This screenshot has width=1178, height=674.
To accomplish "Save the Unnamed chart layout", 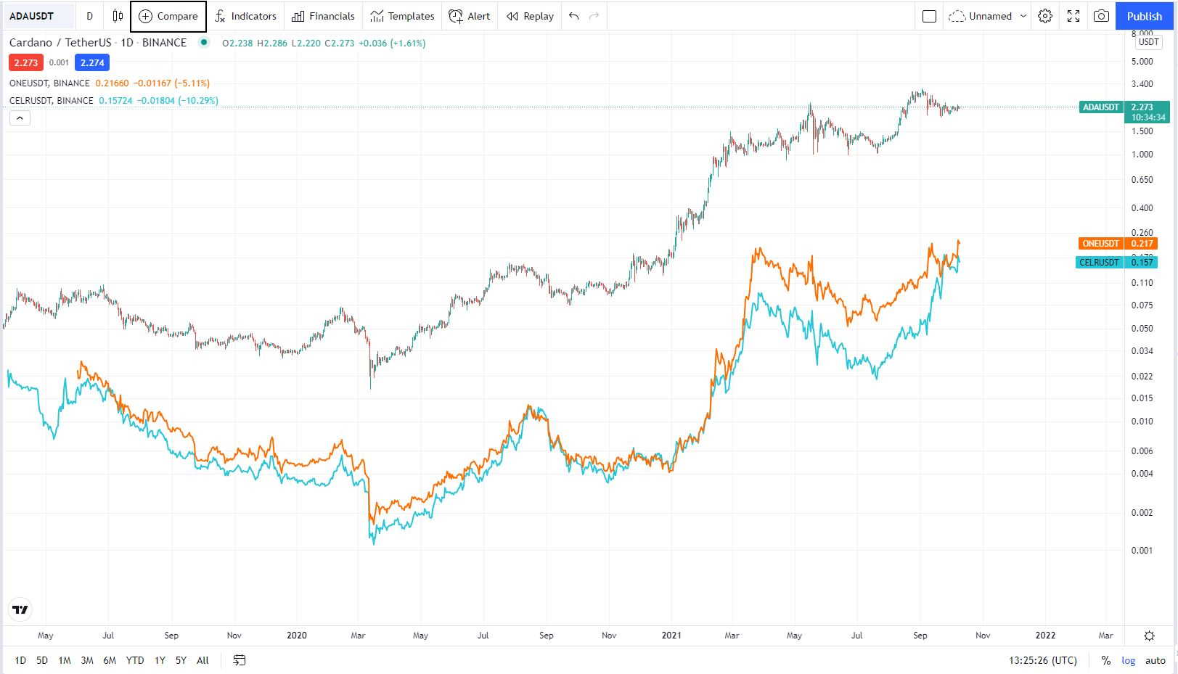I will [981, 16].
